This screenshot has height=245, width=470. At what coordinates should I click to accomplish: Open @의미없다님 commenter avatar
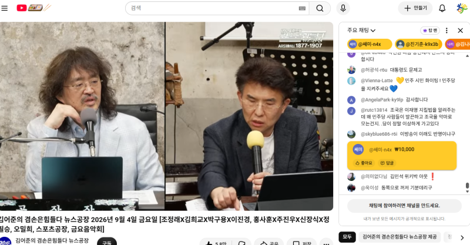click(351, 177)
